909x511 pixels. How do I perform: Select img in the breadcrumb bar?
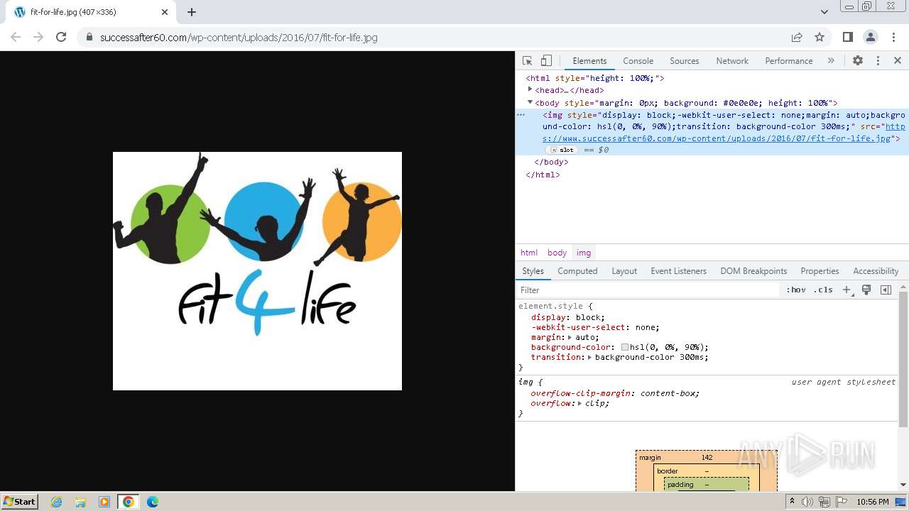[x=584, y=253]
